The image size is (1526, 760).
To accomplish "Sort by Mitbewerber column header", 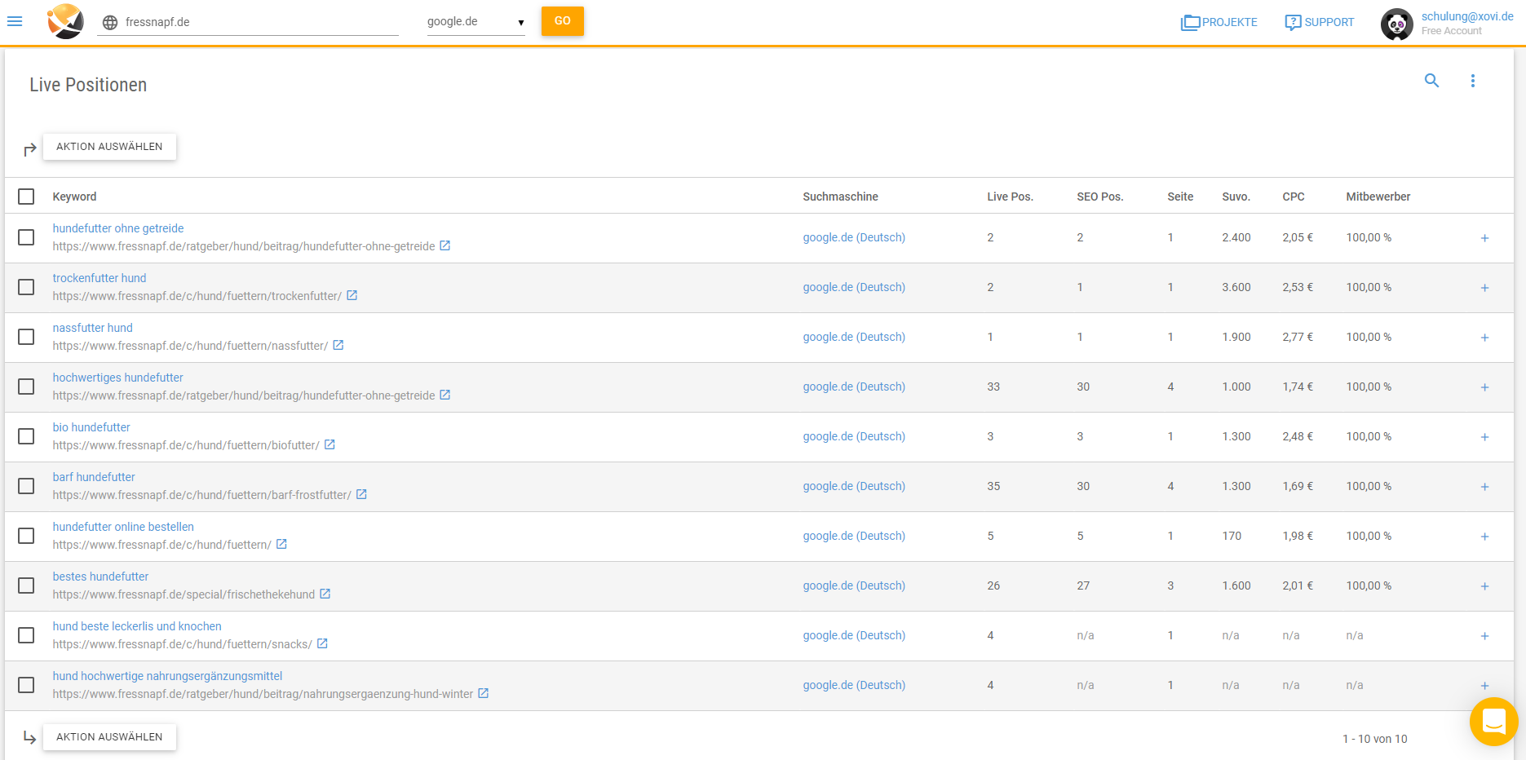I will click(x=1378, y=197).
